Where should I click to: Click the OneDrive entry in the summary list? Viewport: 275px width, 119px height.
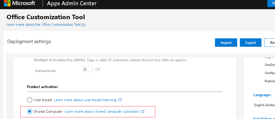(270, 65)
